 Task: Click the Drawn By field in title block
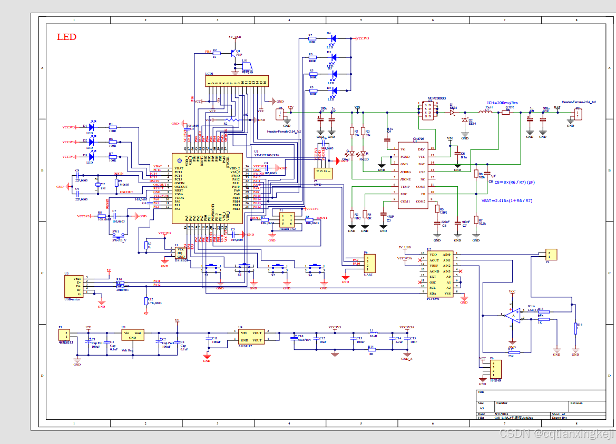pos(578,418)
